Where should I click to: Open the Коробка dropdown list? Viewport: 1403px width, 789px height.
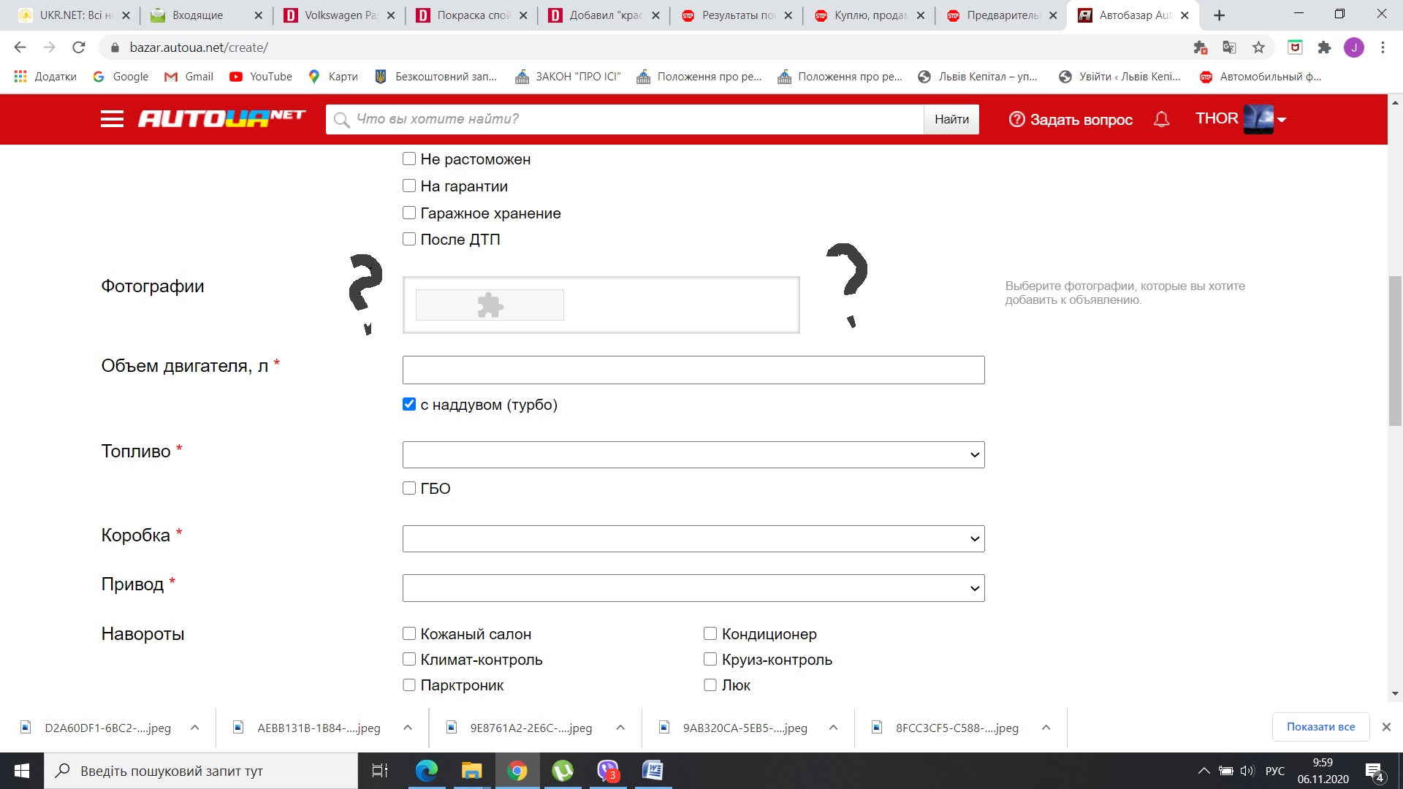tap(693, 539)
